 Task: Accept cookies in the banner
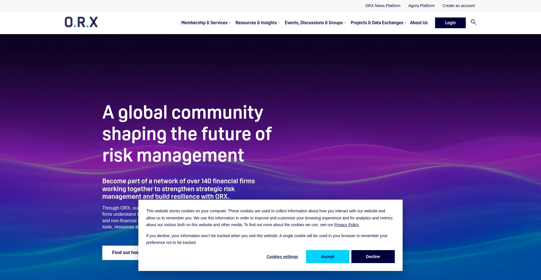coord(328,257)
